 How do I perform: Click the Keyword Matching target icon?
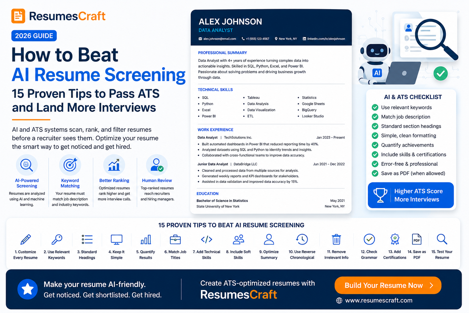pos(70,165)
